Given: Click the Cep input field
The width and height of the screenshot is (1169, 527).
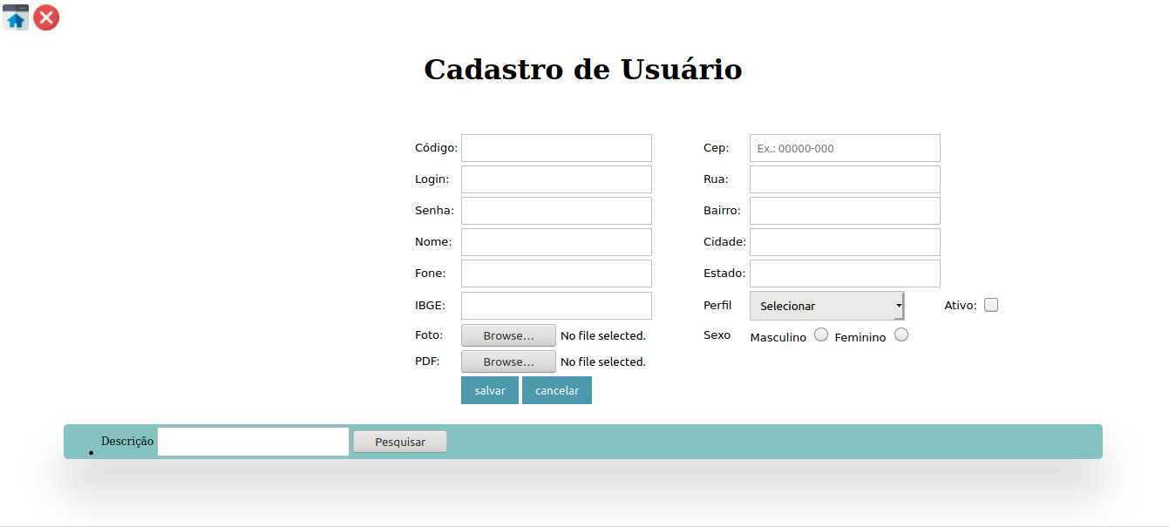Looking at the screenshot, I should pos(845,148).
